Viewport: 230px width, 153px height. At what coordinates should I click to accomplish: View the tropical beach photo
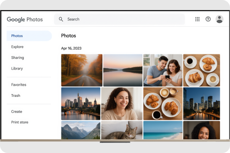(x=163, y=130)
